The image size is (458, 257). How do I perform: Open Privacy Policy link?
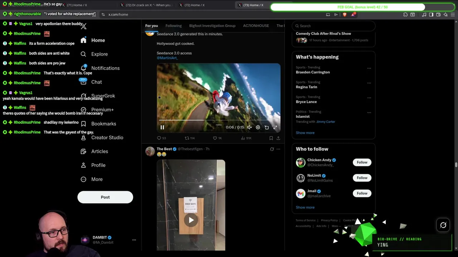click(x=329, y=220)
